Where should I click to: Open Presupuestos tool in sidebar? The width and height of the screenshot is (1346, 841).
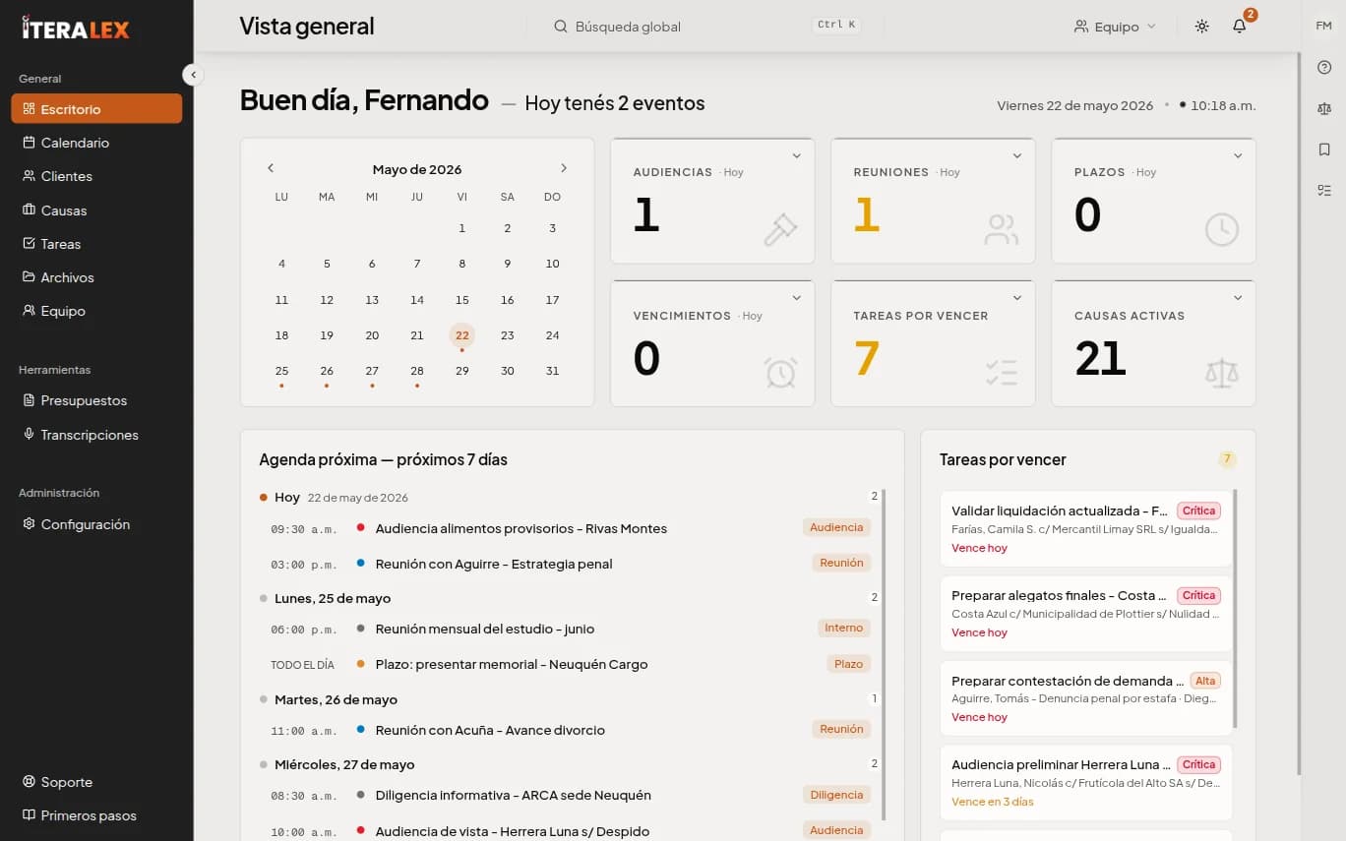pyautogui.click(x=96, y=400)
